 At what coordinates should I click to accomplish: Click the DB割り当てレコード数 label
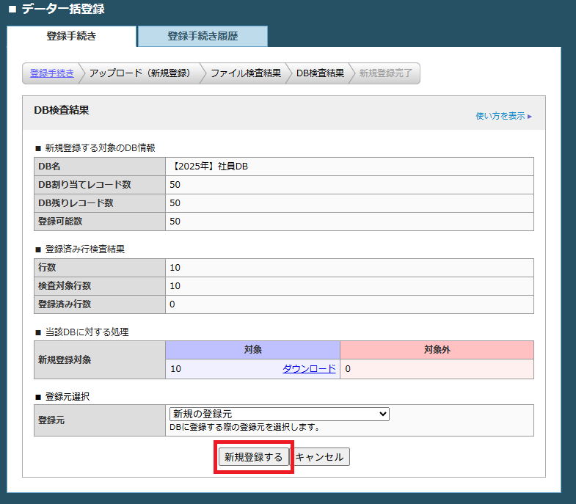84,185
